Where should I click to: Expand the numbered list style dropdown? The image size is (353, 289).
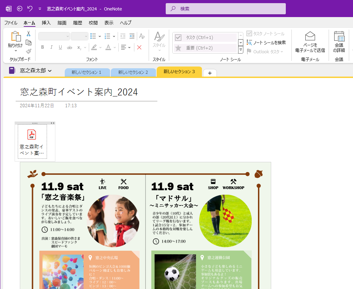tap(114, 36)
